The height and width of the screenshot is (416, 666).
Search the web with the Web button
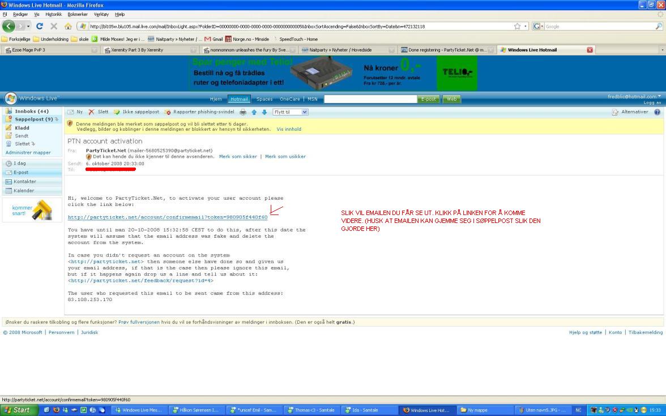[x=451, y=99]
